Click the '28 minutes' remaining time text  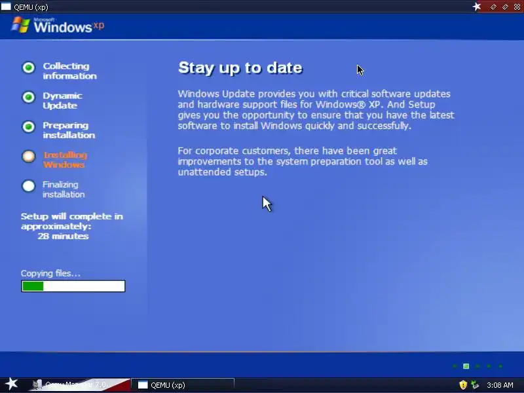coord(63,236)
